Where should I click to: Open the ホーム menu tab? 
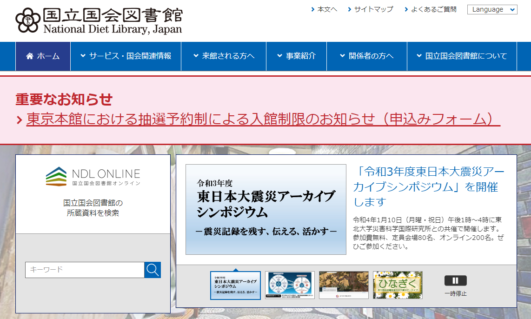click(x=43, y=56)
